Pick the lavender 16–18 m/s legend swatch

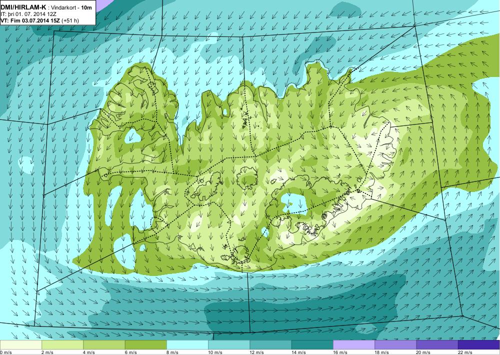pos(354,345)
